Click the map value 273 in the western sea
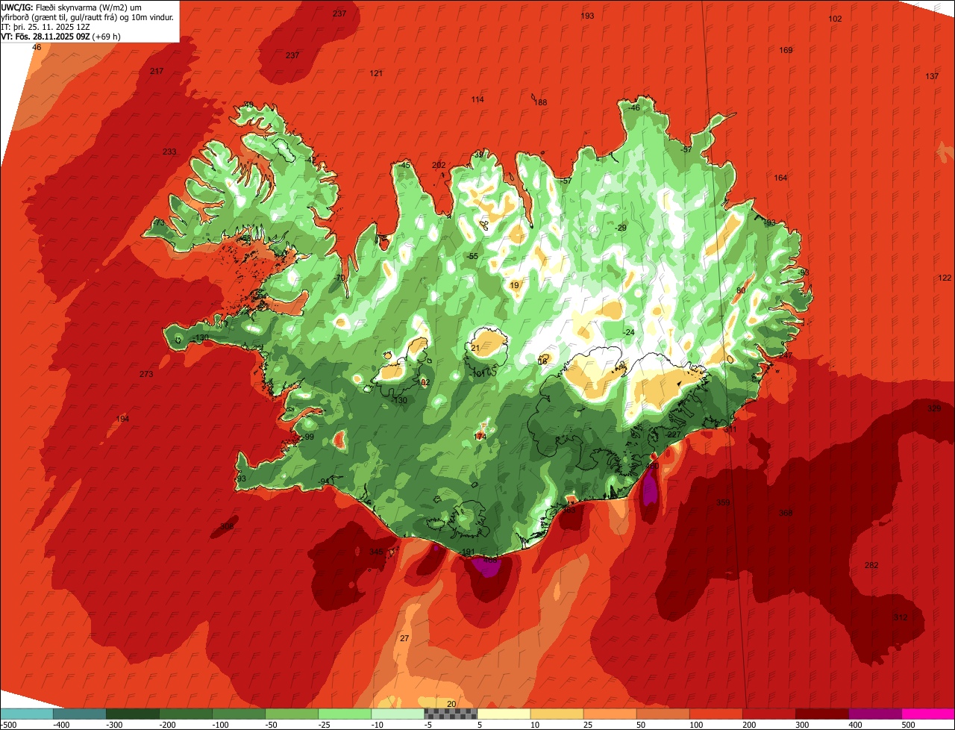This screenshot has height=730, width=955. [x=146, y=374]
